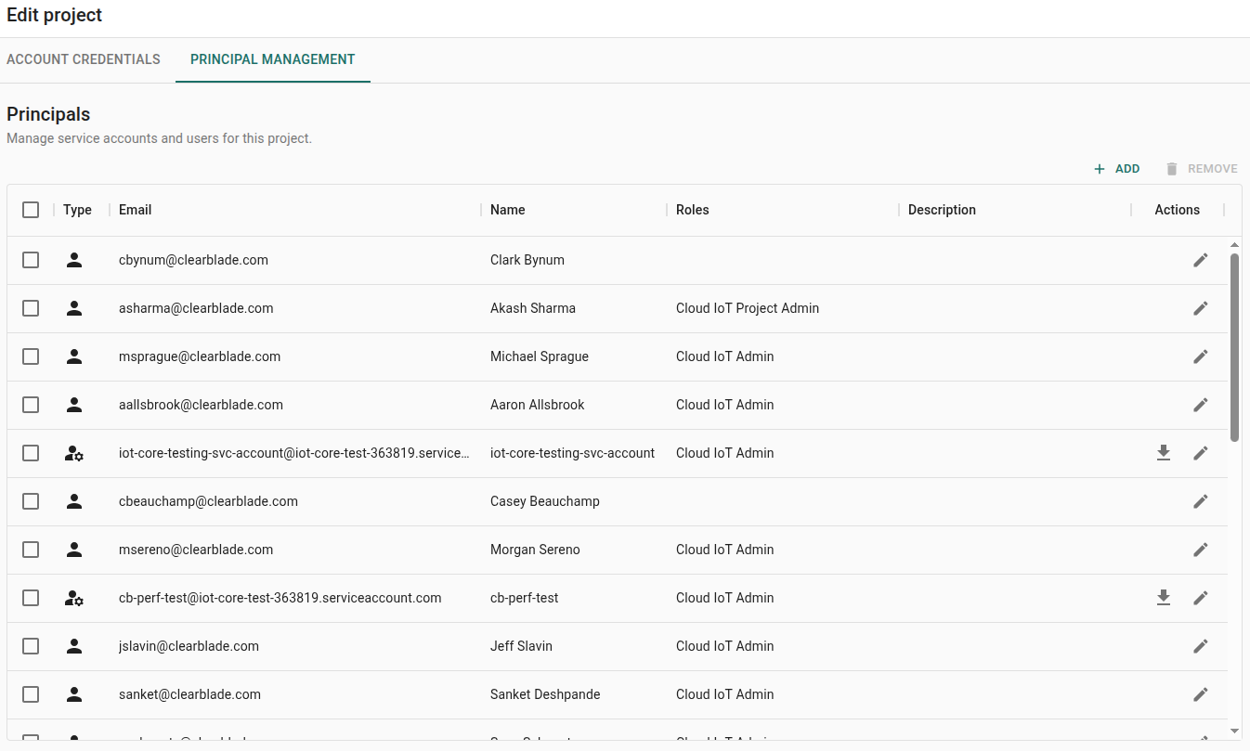Open the Principal Management tab

272,59
